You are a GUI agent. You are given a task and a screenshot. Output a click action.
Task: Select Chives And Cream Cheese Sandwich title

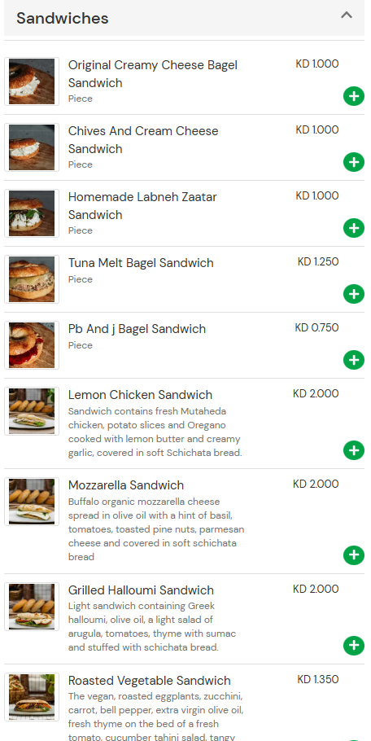[x=143, y=140]
